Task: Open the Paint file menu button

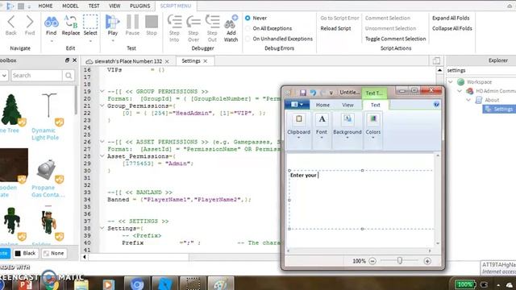Action: coord(297,105)
